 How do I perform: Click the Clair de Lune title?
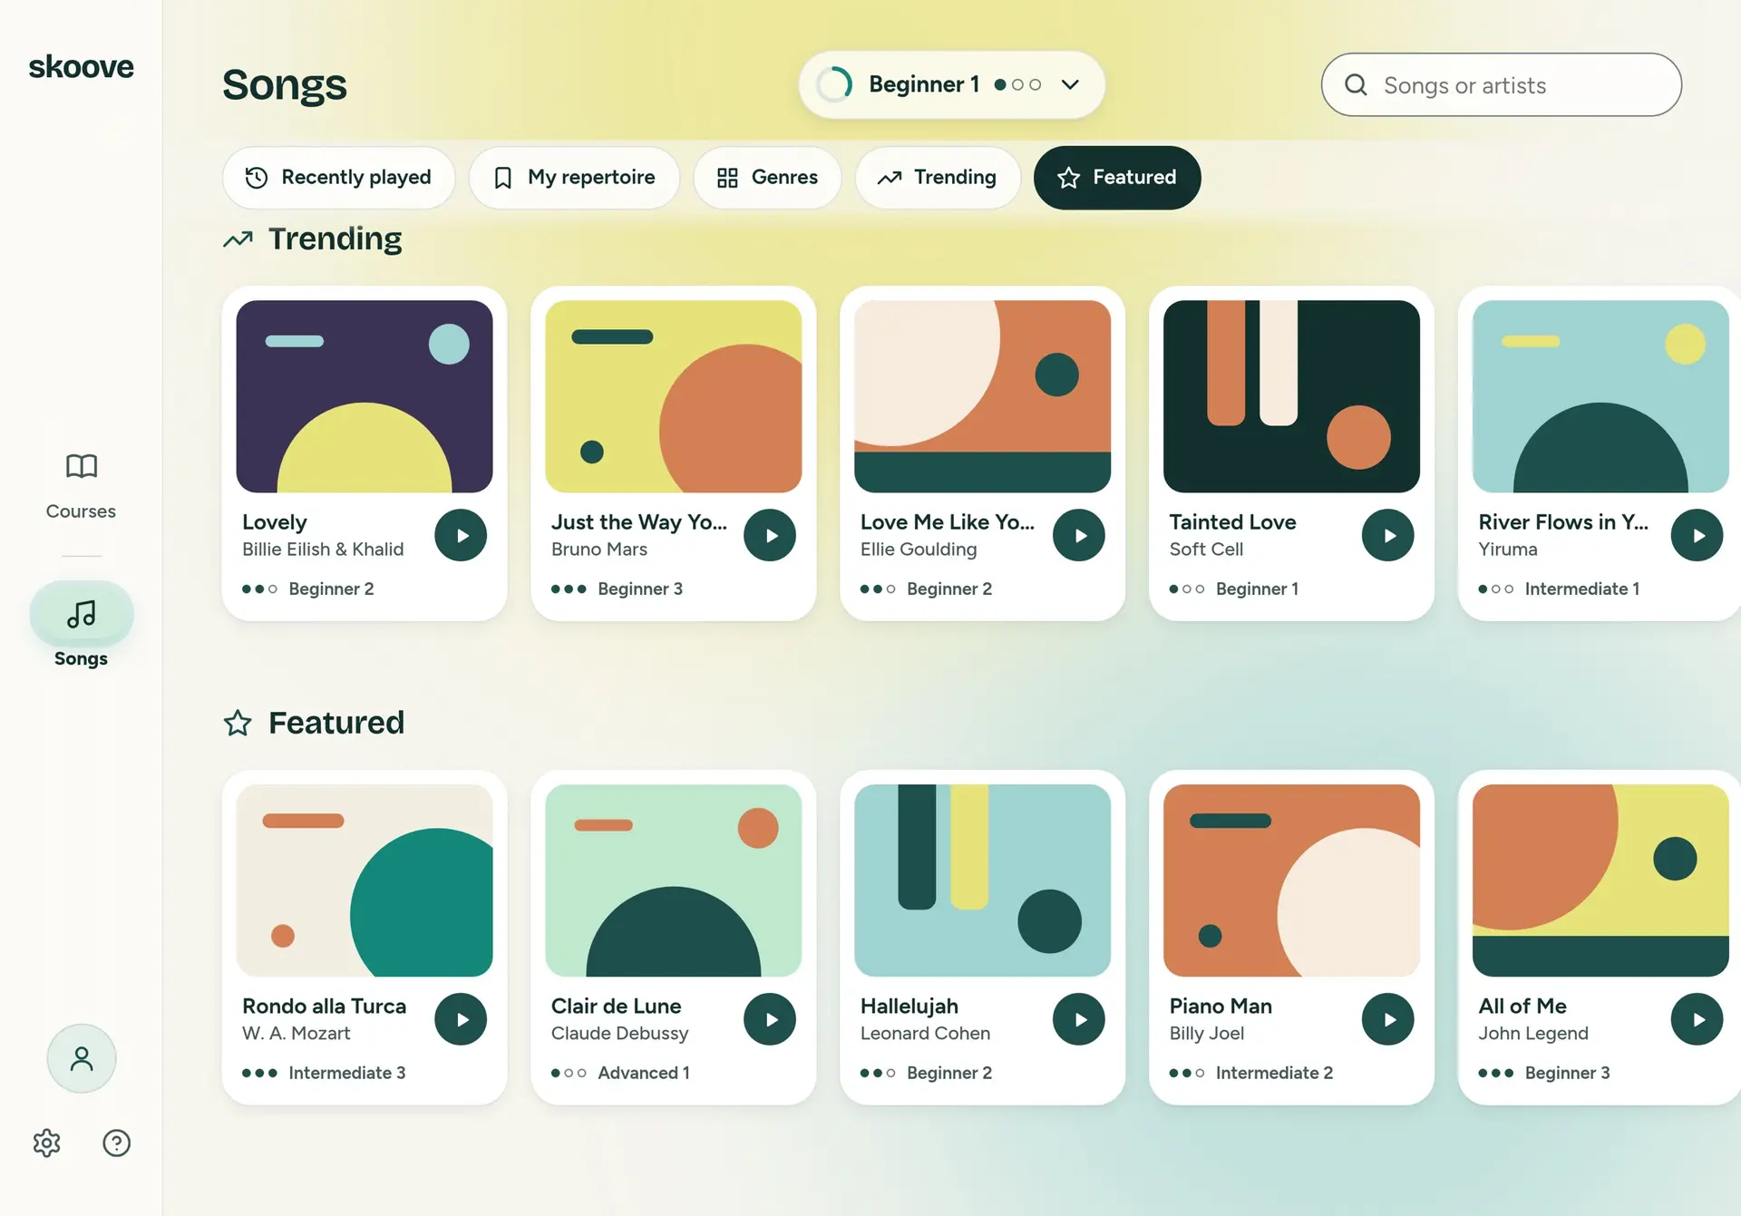tap(616, 1007)
